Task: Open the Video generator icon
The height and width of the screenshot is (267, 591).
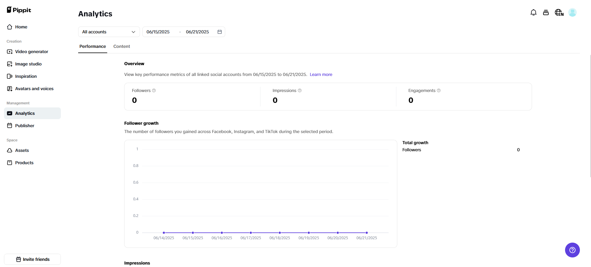Action: pyautogui.click(x=10, y=52)
